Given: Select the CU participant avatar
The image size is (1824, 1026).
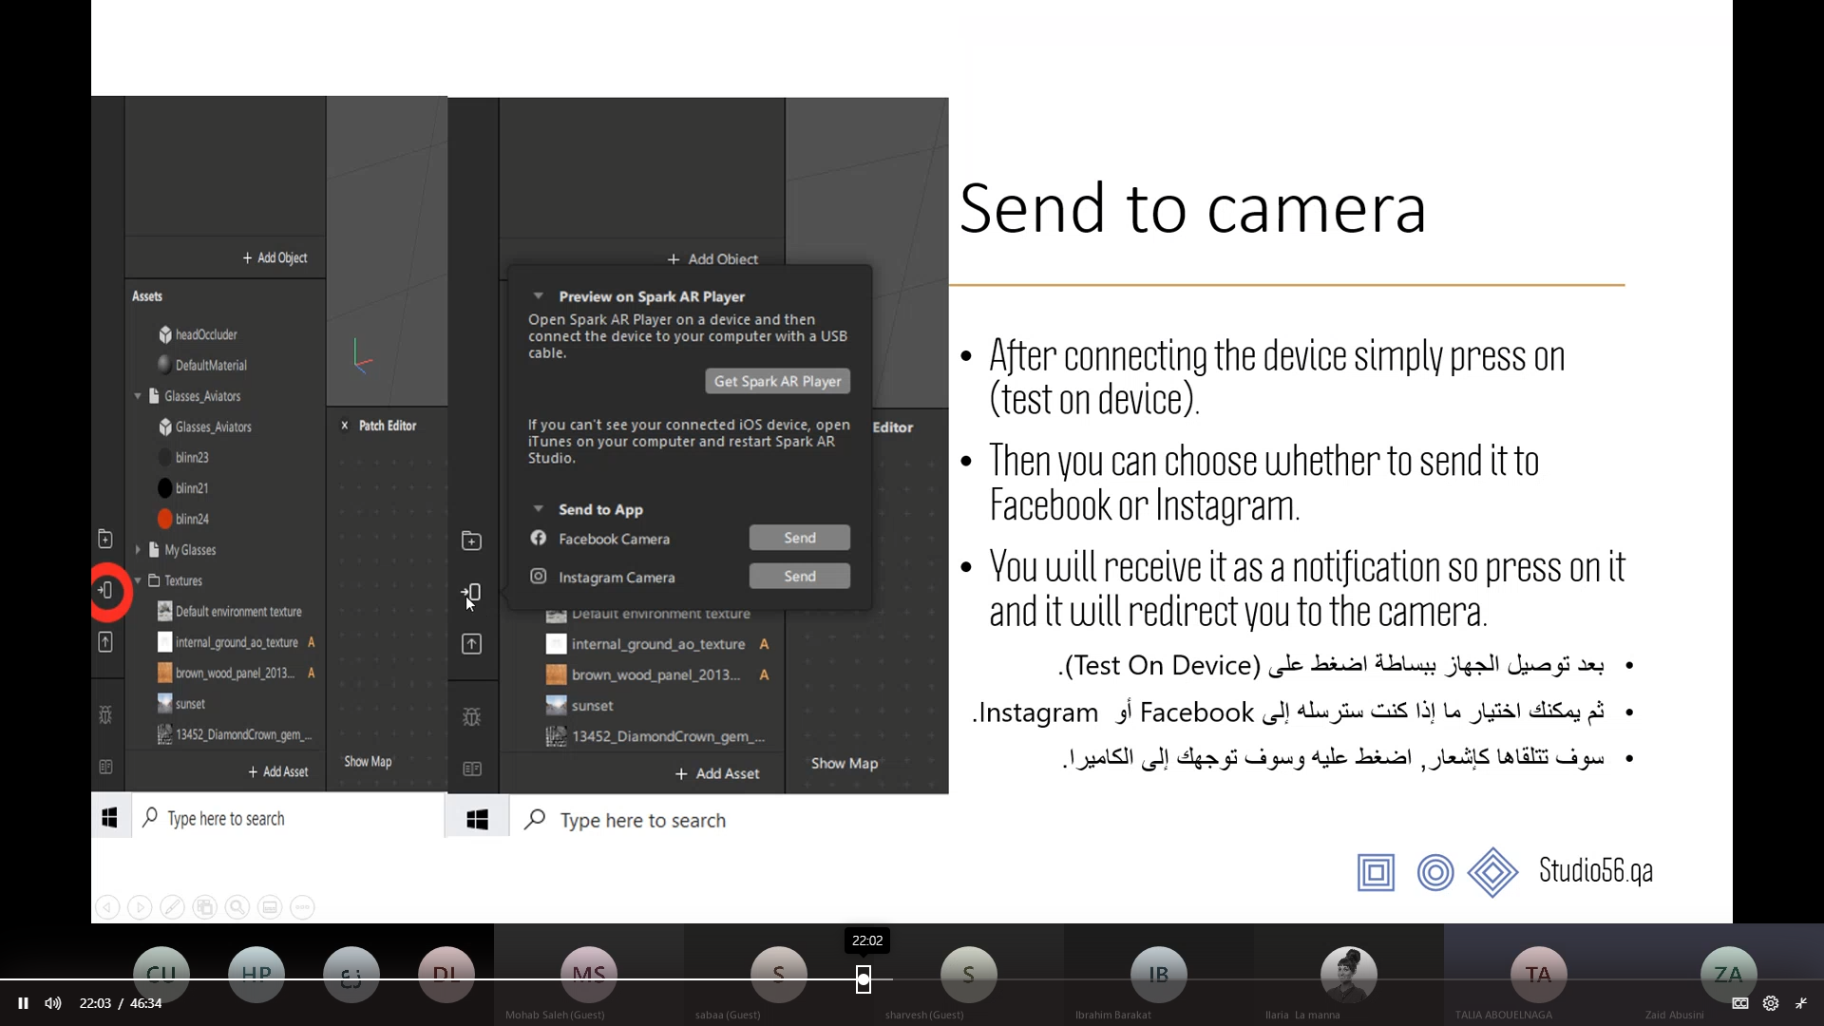Looking at the screenshot, I should (x=161, y=974).
